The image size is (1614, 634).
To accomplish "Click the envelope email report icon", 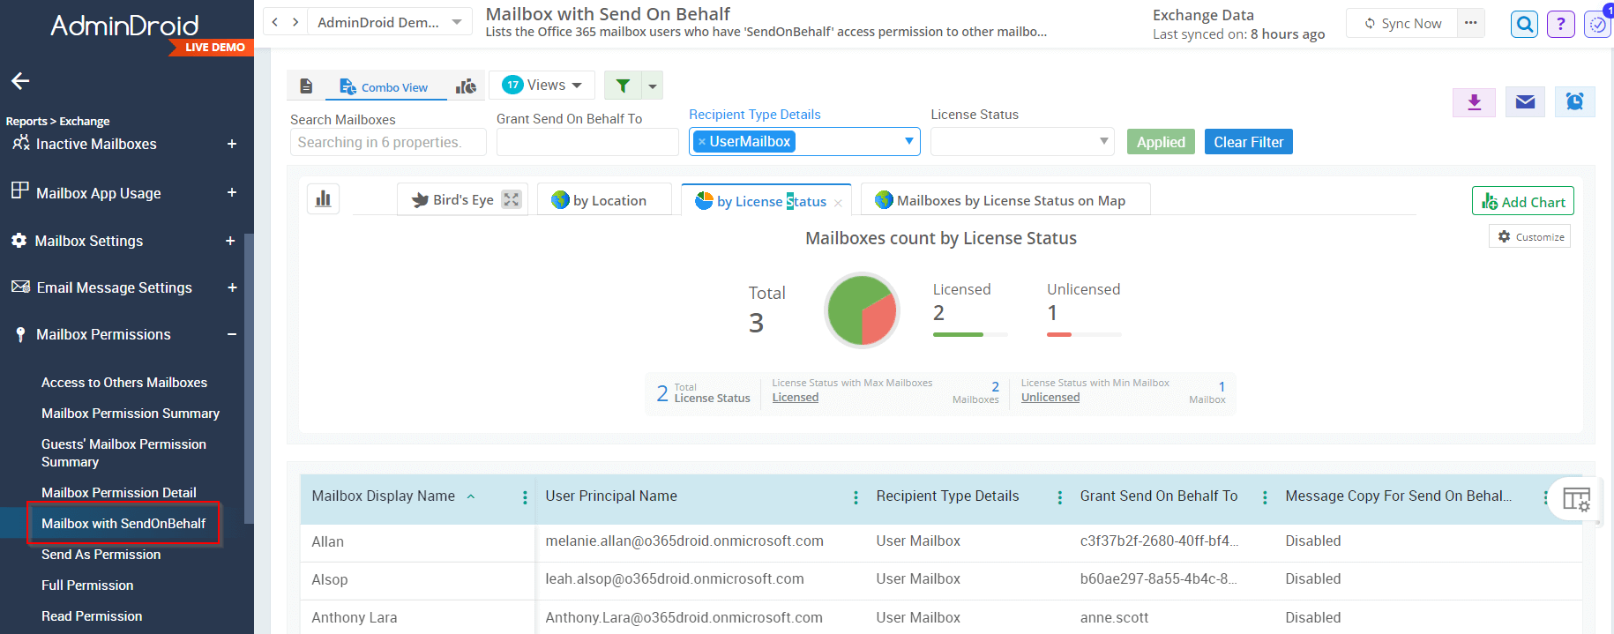I will (1525, 102).
